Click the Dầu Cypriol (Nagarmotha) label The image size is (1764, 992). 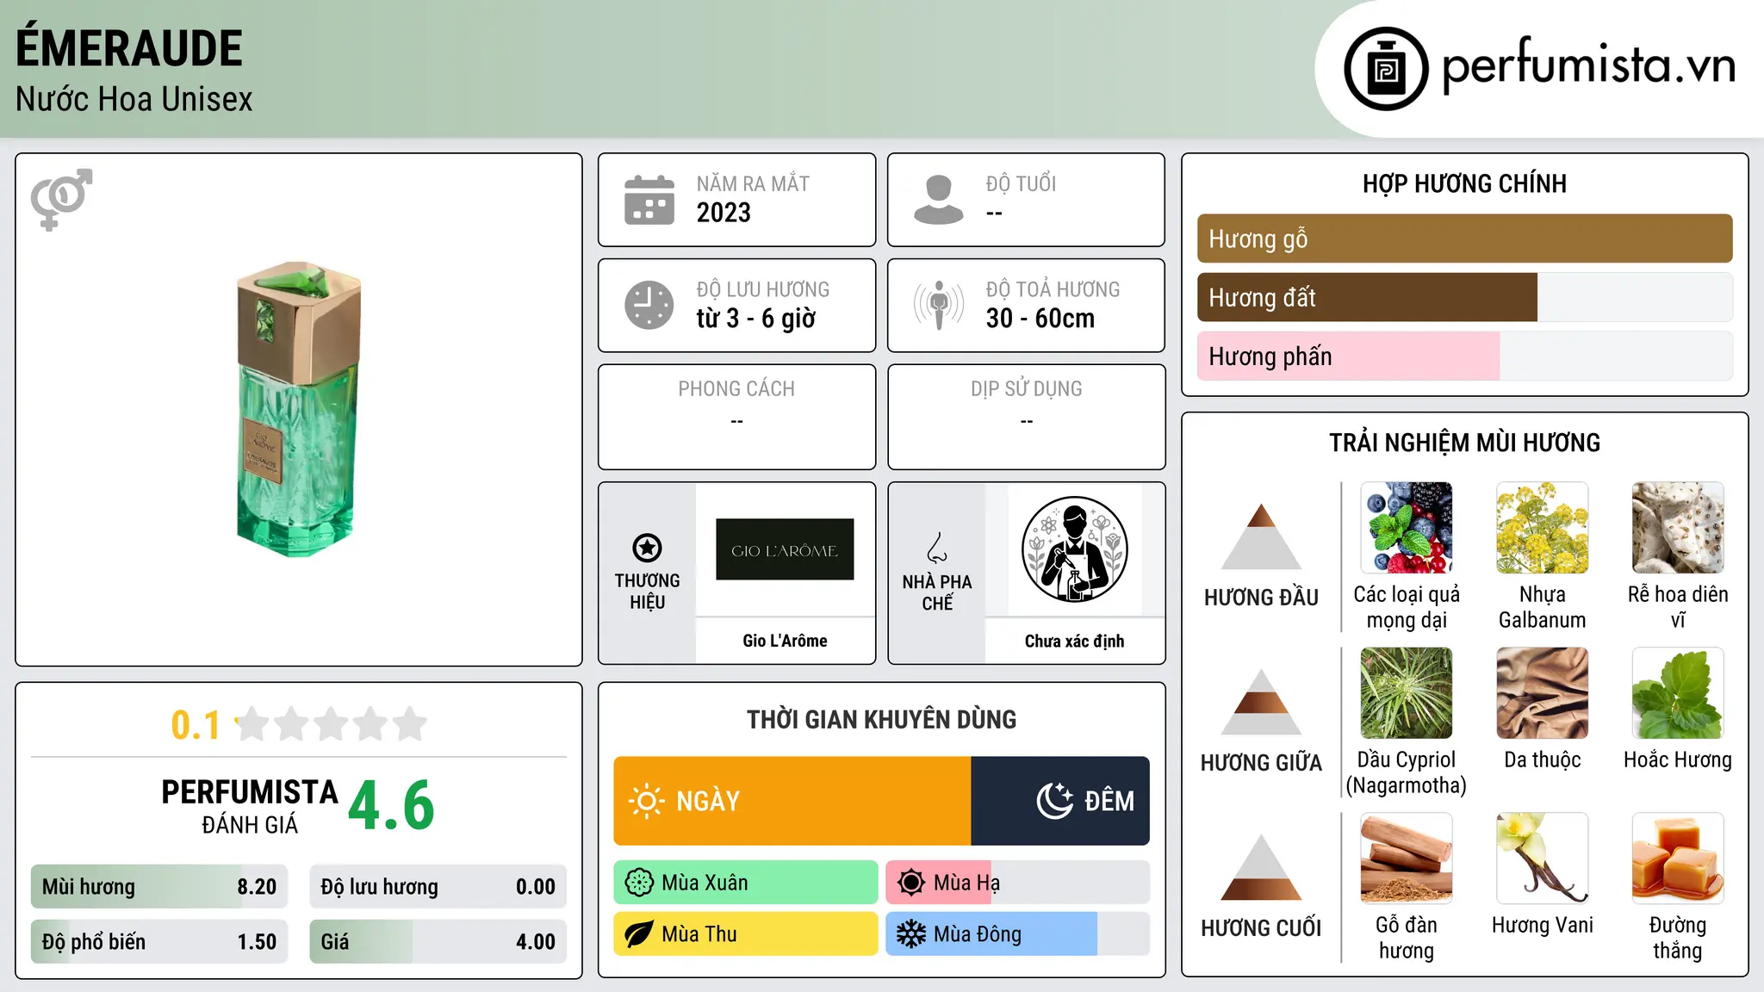pos(1407,772)
